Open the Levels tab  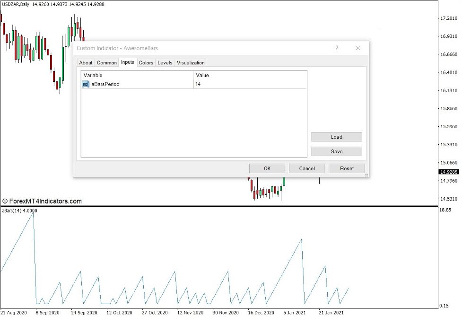pos(165,62)
